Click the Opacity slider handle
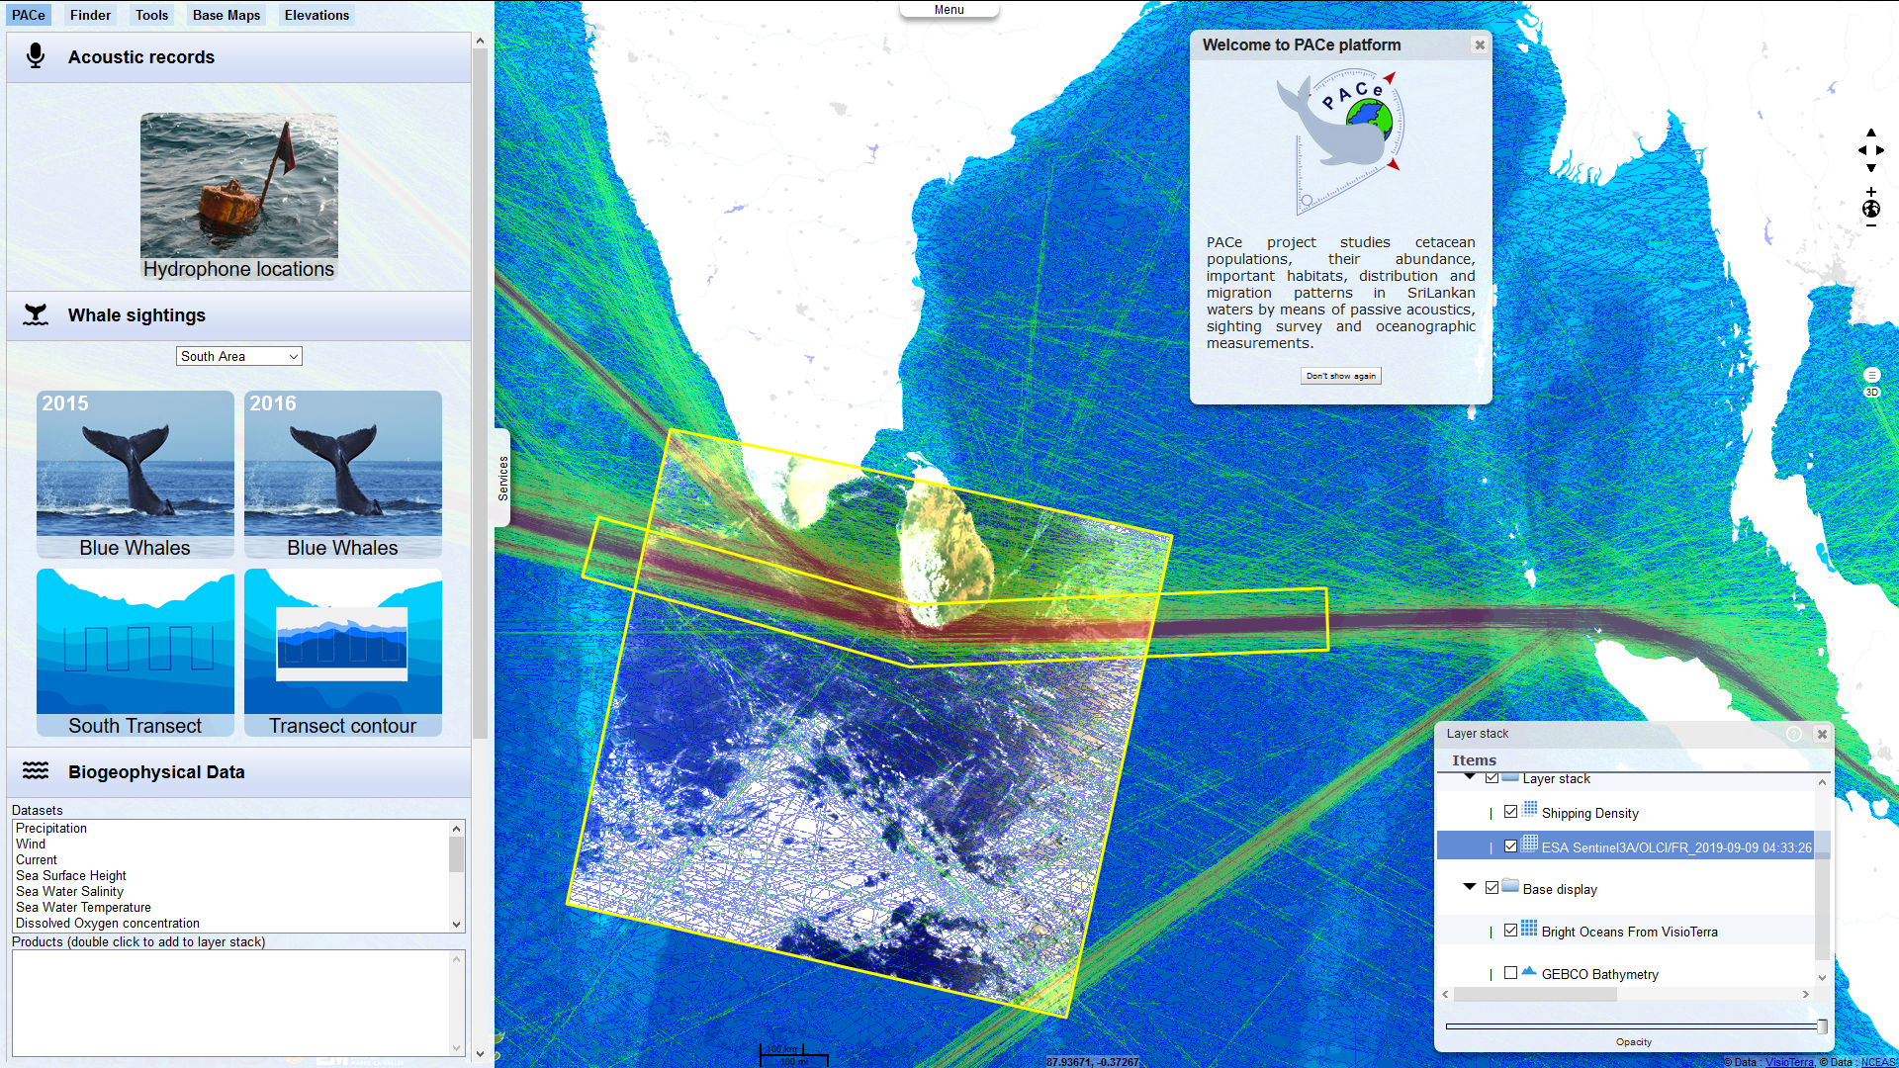The image size is (1899, 1068). point(1822,1026)
